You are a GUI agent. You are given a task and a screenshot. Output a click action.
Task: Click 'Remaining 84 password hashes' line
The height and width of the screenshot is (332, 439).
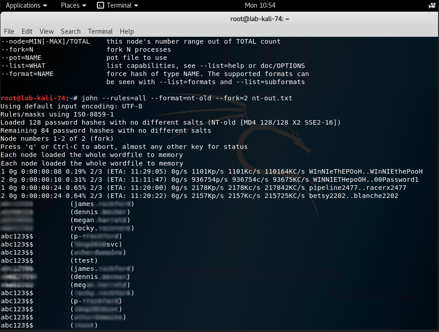pyautogui.click(x=106, y=130)
